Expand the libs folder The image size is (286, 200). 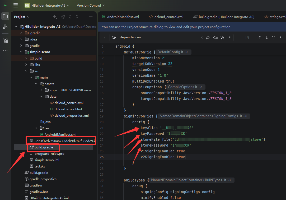point(26,65)
